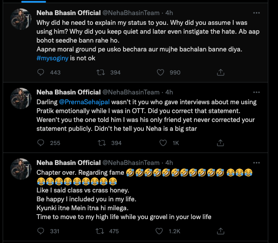
Task: Select the highlighted blue tab at top
Action: point(34,2)
